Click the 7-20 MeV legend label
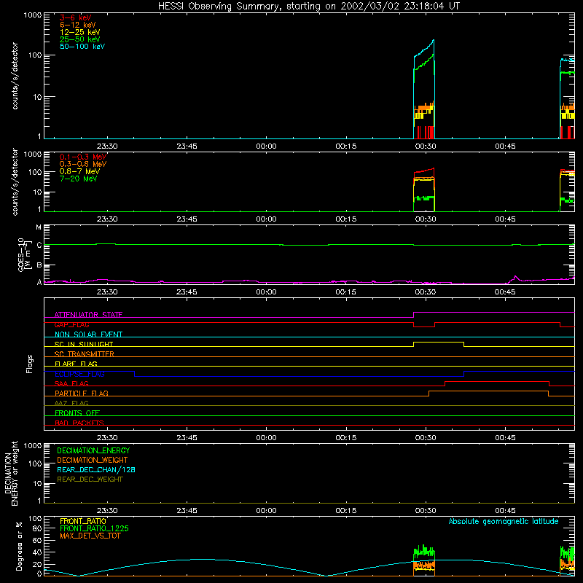 click(78, 179)
